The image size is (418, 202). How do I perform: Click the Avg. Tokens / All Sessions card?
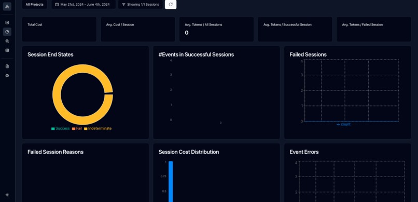tap(216, 29)
